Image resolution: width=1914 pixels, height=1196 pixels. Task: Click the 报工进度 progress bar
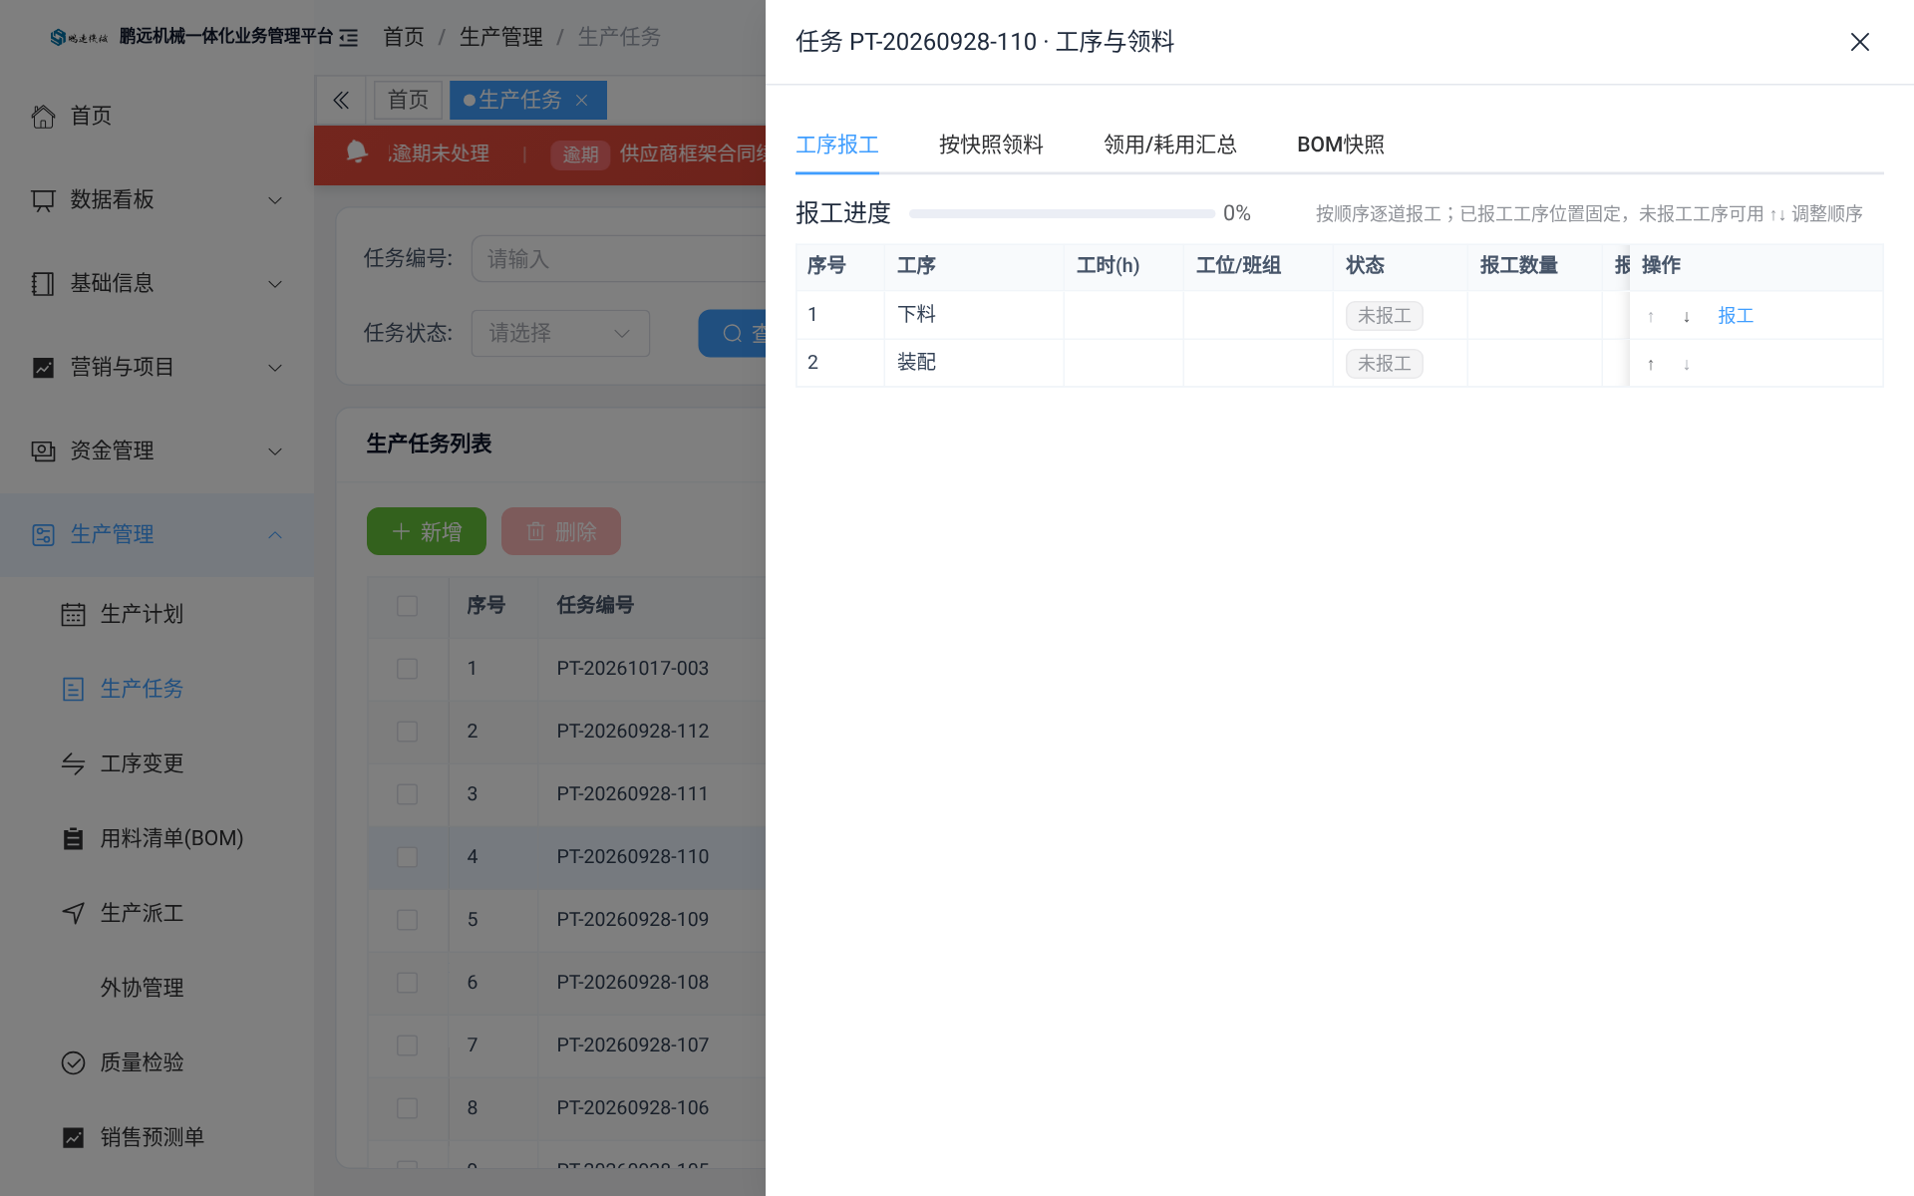click(x=1062, y=213)
